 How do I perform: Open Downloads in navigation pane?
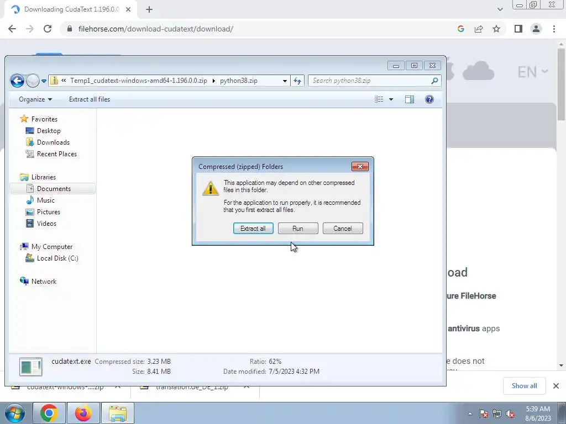[x=53, y=142]
